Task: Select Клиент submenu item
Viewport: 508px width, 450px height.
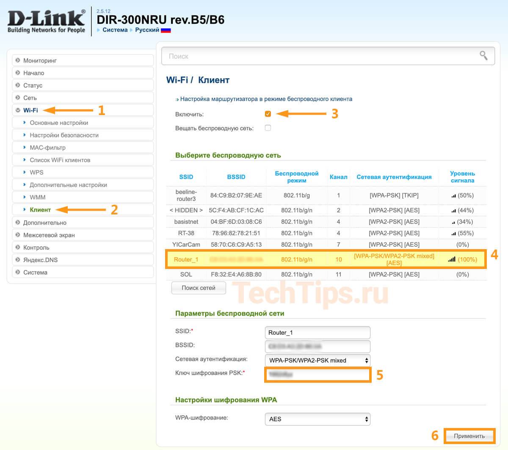Action: pyautogui.click(x=83, y=210)
